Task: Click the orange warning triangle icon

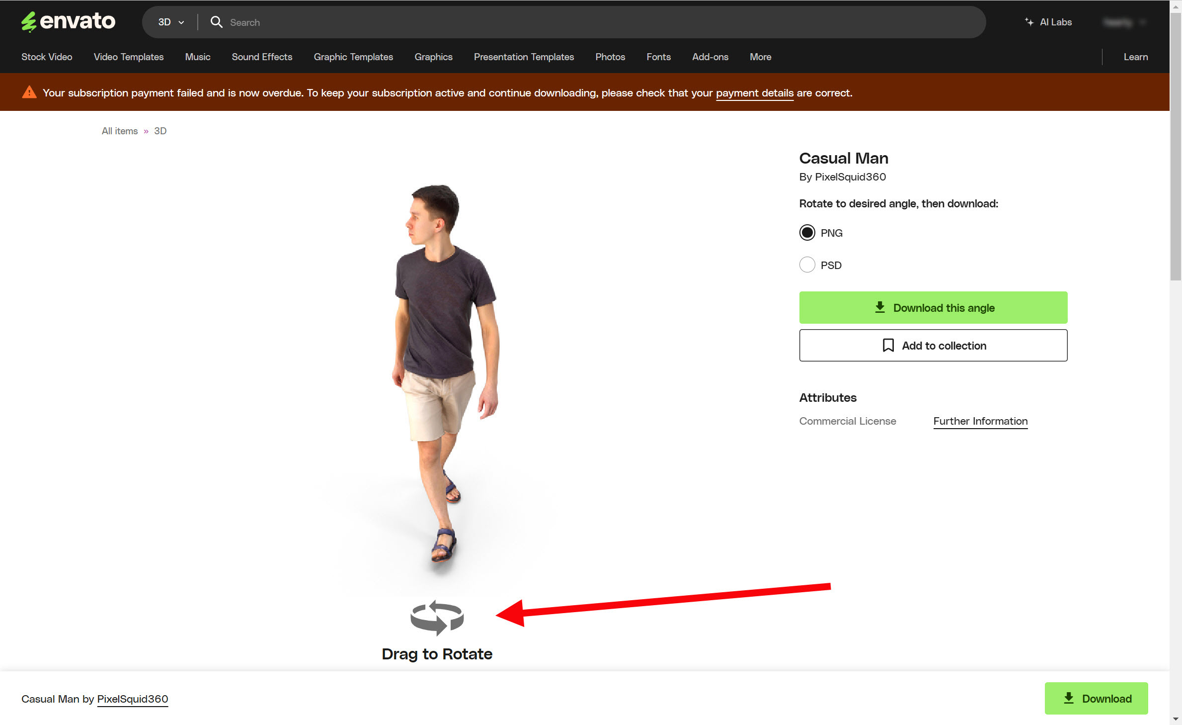Action: pyautogui.click(x=29, y=92)
